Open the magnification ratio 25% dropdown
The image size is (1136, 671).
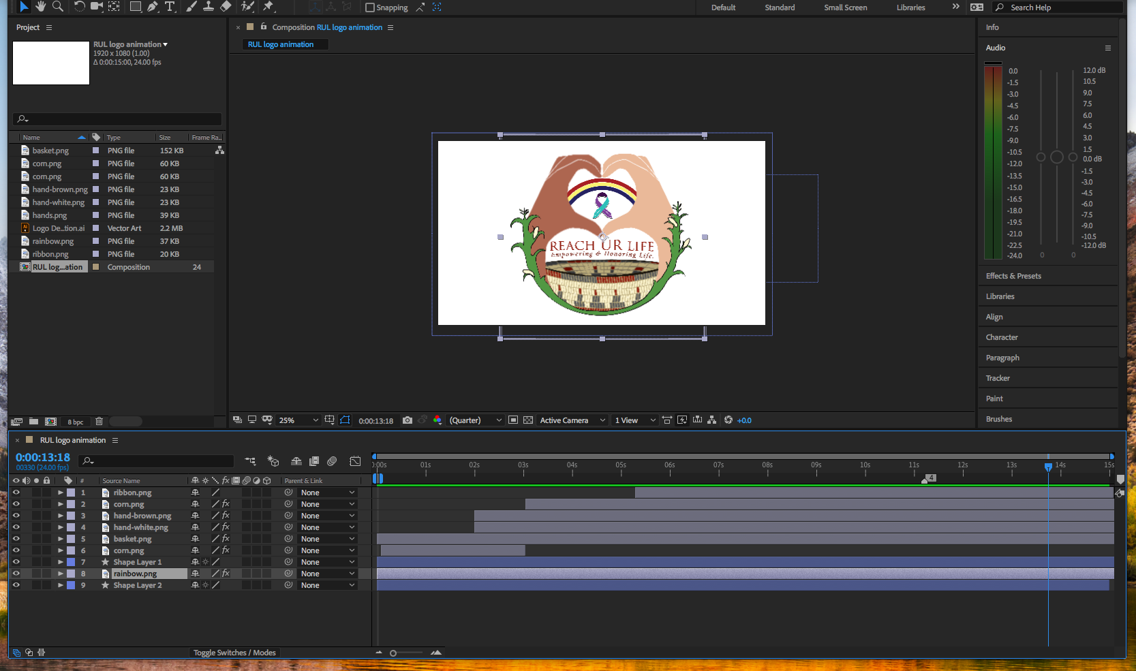298,420
